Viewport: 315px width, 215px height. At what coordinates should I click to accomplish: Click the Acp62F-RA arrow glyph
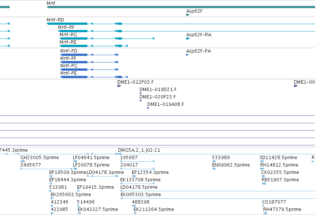(x=188, y=38)
